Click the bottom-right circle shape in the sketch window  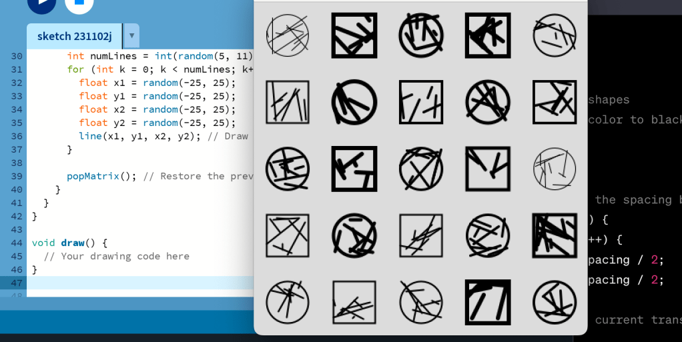tap(555, 302)
